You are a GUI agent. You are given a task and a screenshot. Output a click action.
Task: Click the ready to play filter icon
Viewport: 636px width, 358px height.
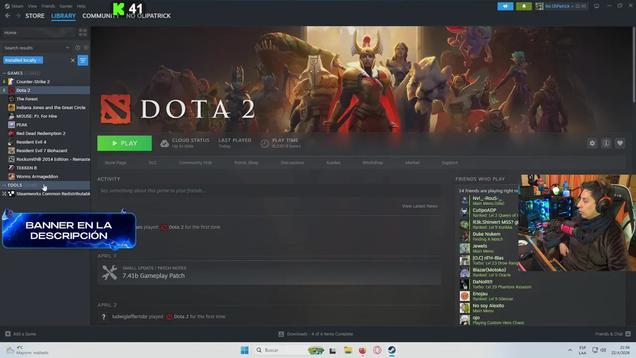coord(86,48)
